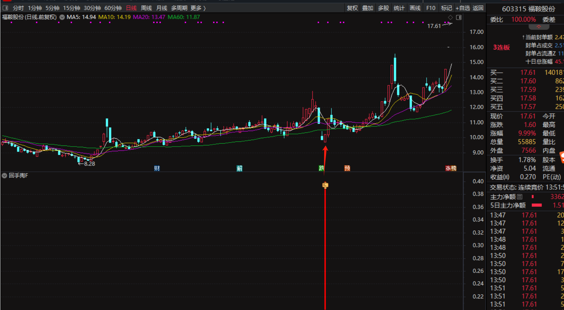The height and width of the screenshot is (310, 564).
Task: Open the yellow note signal icon in indicator
Action: click(325, 185)
